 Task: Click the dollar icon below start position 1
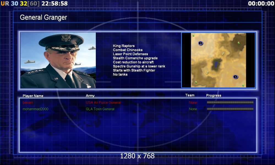click(243, 85)
